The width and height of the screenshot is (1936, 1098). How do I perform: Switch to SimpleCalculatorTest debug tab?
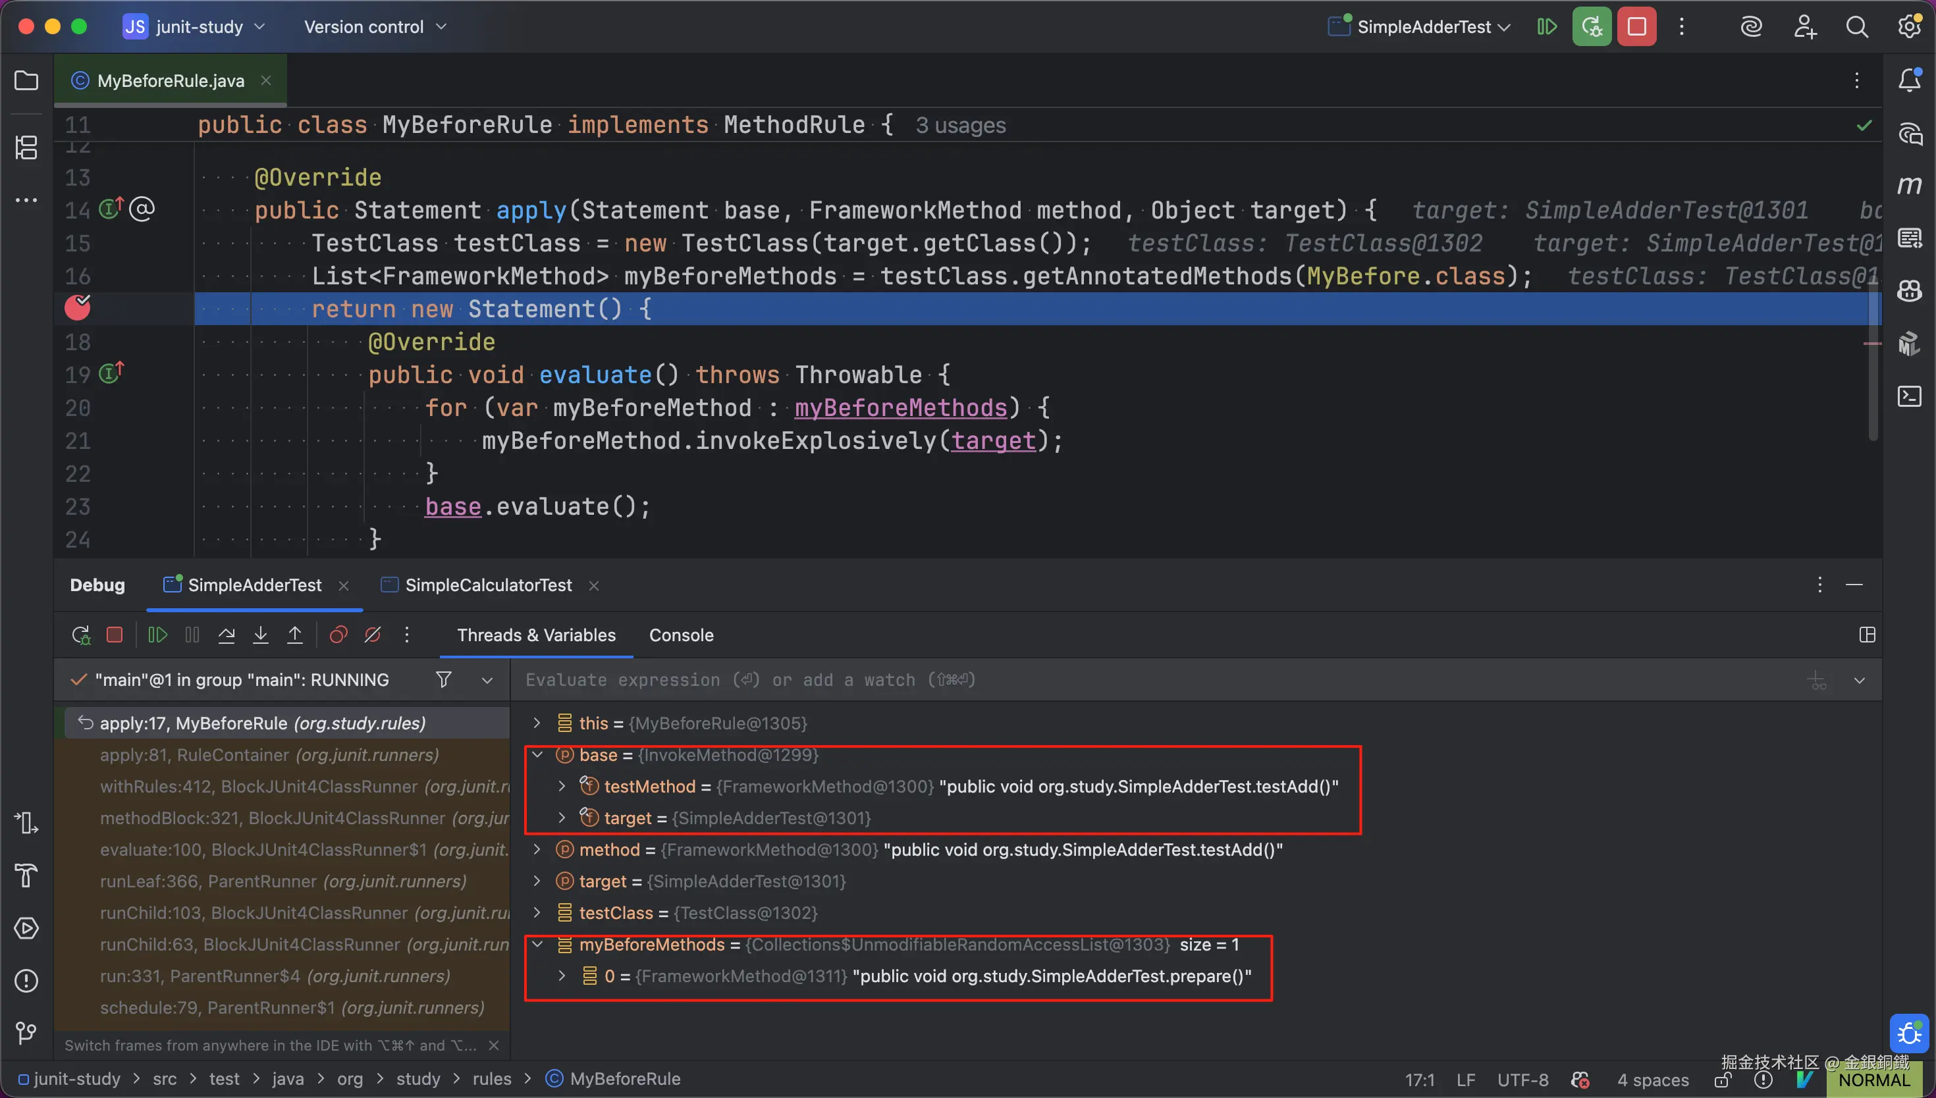[488, 585]
